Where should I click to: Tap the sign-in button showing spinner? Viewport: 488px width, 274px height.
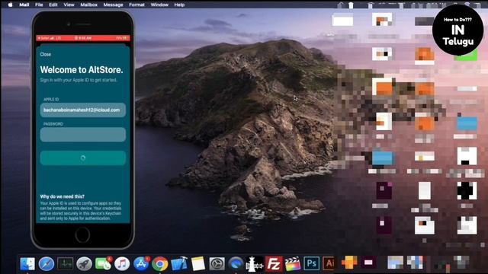(83, 158)
